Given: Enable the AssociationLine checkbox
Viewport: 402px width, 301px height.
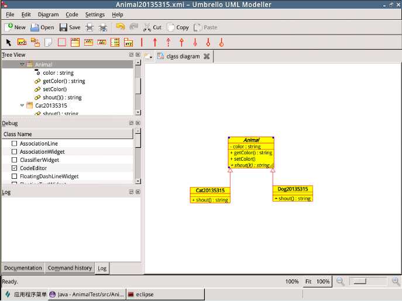Looking at the screenshot, I should pyautogui.click(x=15, y=143).
